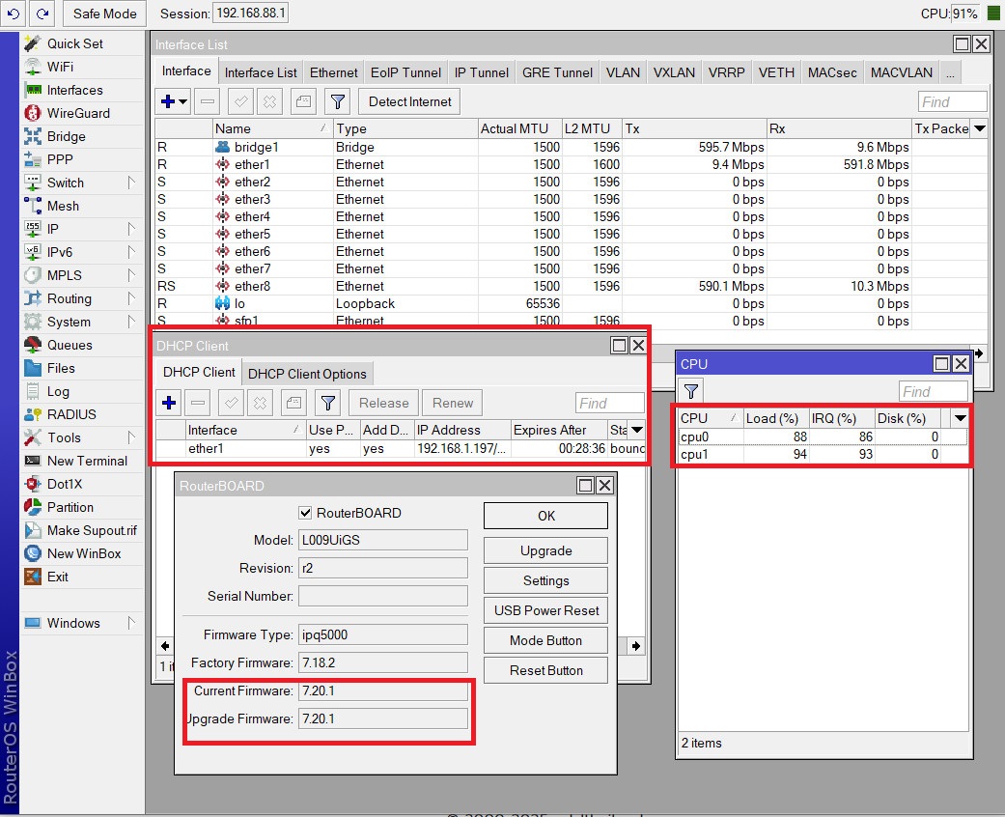Open New Terminal from sidebar
The width and height of the screenshot is (1005, 817).
click(x=87, y=461)
